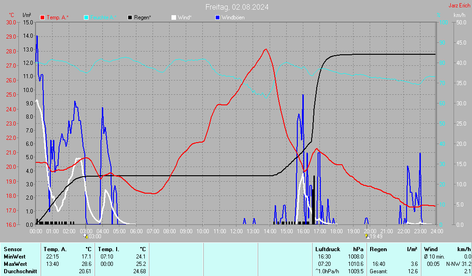This screenshot has height=276, width=472.
Task: Select the 'Windböen' legend label
Action: tap(233, 18)
